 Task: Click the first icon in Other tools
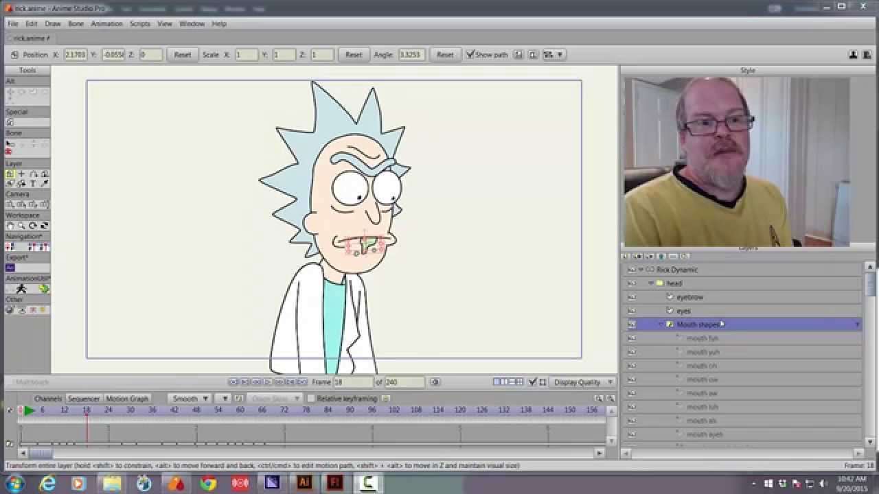[10, 309]
